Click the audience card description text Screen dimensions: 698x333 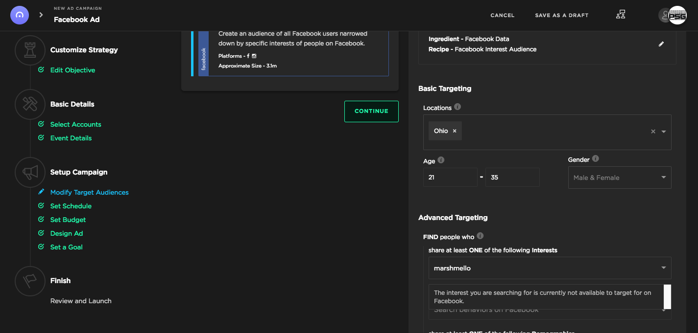click(293, 39)
